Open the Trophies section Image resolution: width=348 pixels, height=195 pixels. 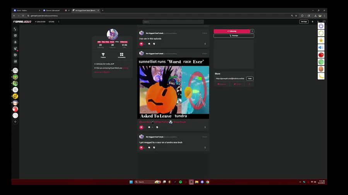[x=103, y=55]
